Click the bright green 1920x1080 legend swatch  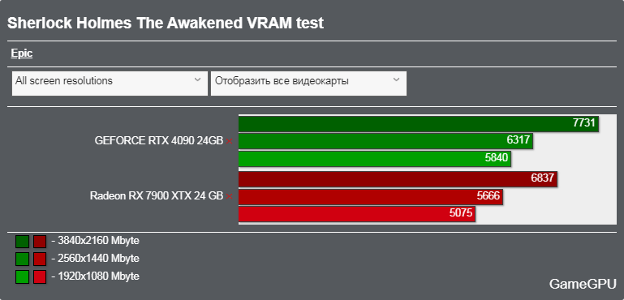(x=22, y=276)
